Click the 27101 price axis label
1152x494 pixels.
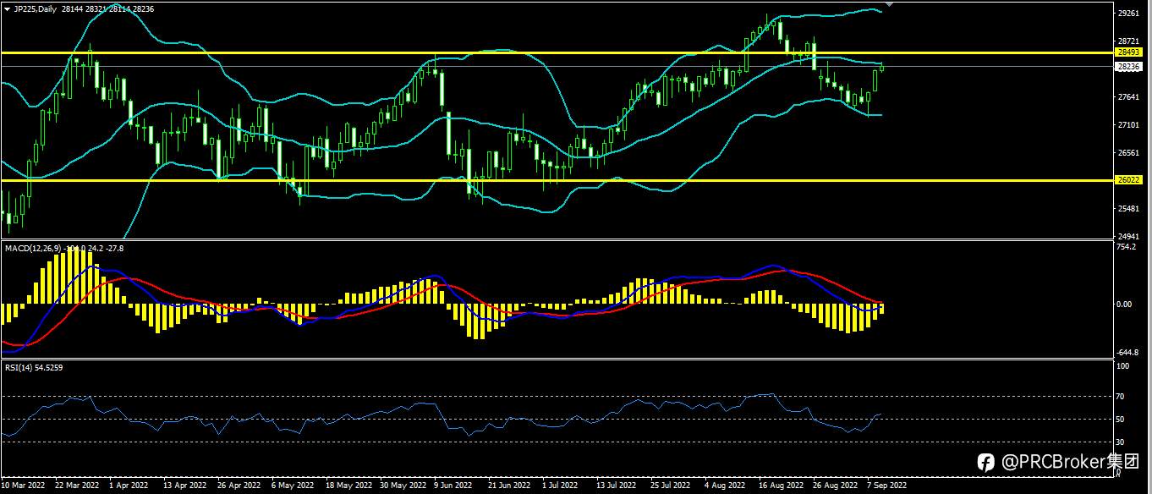click(1127, 125)
